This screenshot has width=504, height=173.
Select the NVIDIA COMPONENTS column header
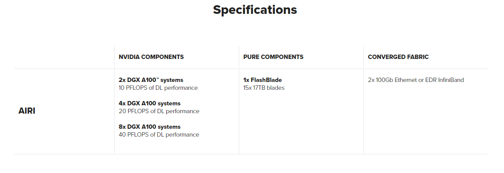[x=151, y=57]
